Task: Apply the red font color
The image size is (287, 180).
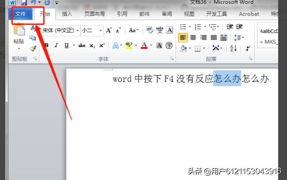Action: 144,45
